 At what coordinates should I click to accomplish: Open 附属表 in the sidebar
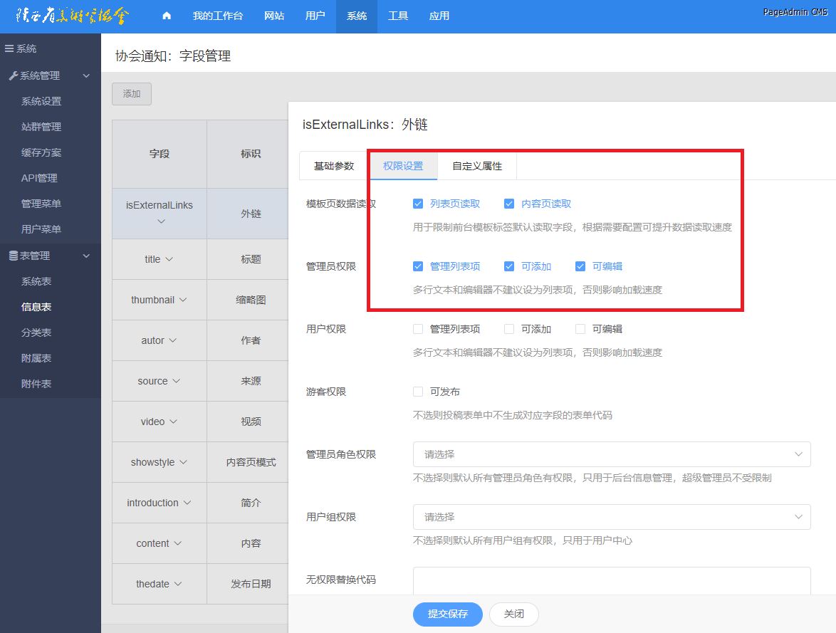[36, 358]
